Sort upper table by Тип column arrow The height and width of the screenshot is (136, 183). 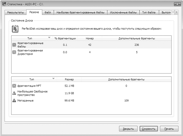(49, 38)
